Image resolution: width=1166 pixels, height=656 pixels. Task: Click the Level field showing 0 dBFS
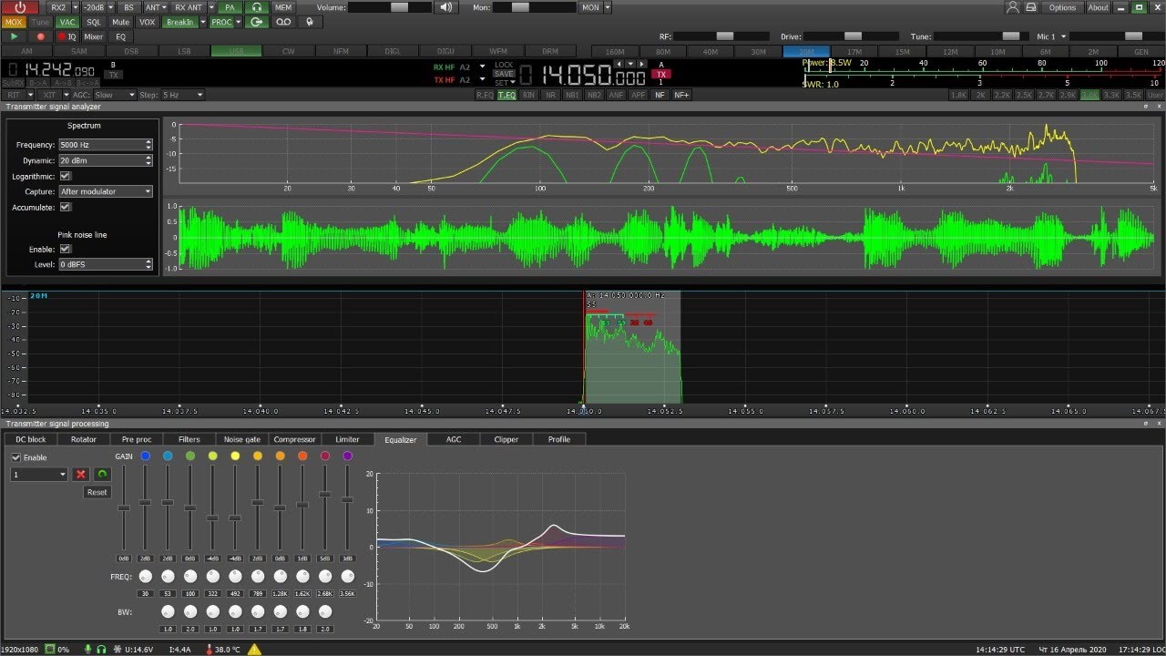106,264
